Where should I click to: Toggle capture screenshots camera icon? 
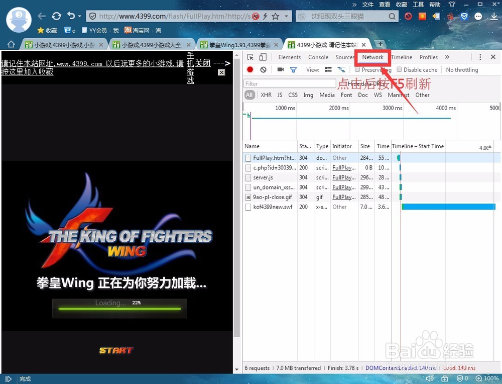[x=281, y=69]
